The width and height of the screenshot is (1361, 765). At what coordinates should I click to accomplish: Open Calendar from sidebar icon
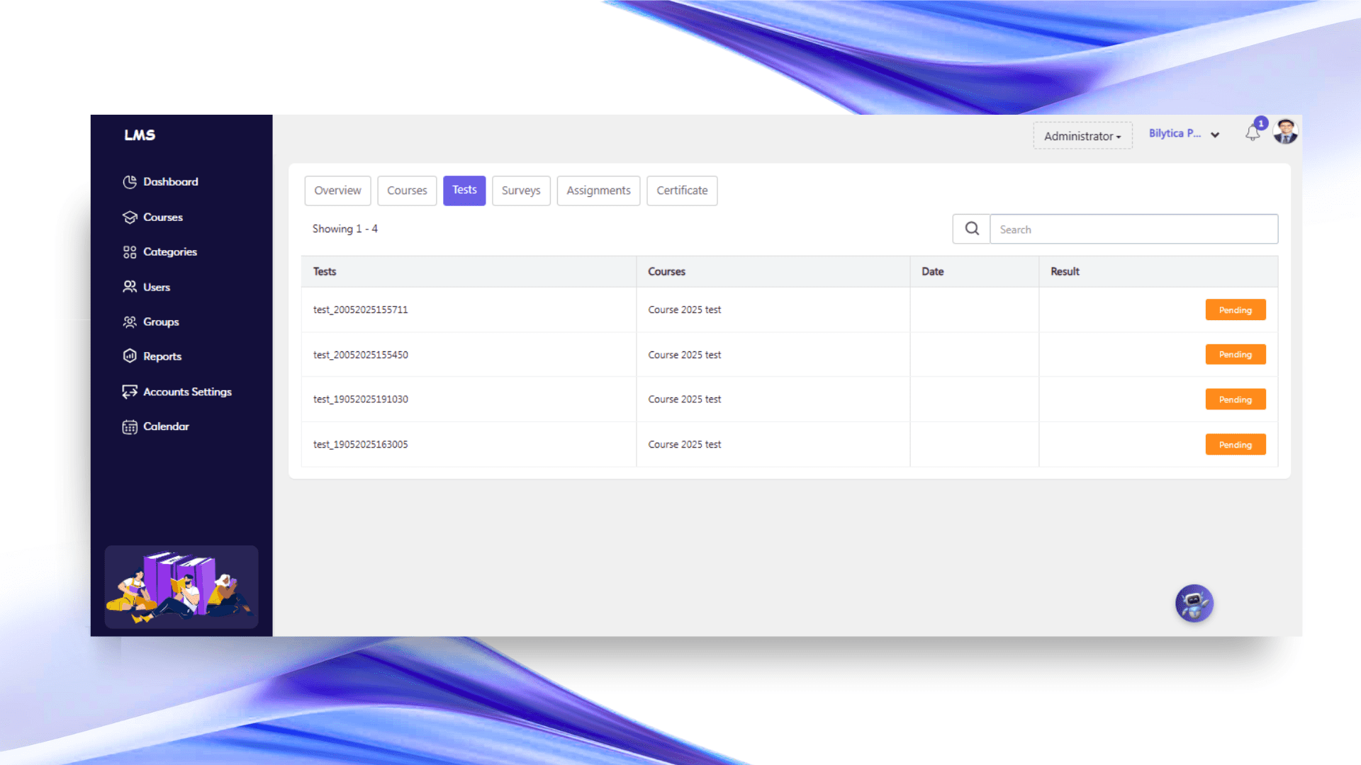tap(130, 426)
